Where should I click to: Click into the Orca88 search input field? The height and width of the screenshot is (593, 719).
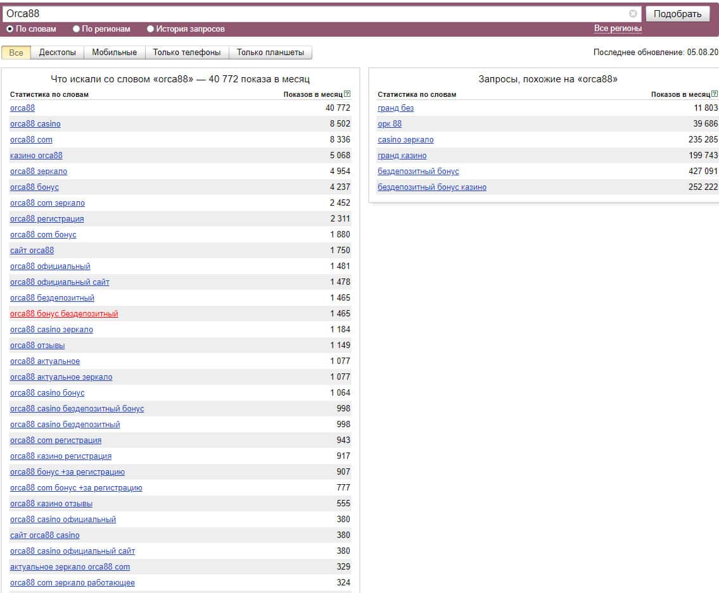317,13
